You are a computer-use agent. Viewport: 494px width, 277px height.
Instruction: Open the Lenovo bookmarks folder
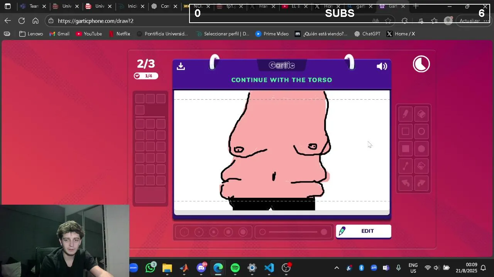(31, 34)
